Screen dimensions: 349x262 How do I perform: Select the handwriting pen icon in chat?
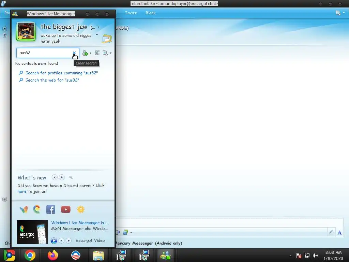tap(331, 232)
